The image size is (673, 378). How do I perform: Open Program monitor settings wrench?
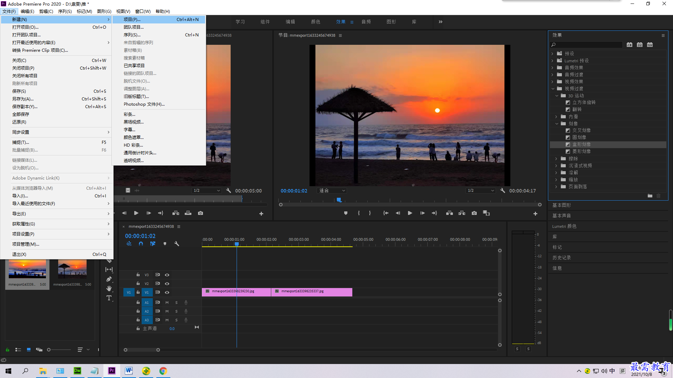pyautogui.click(x=503, y=191)
